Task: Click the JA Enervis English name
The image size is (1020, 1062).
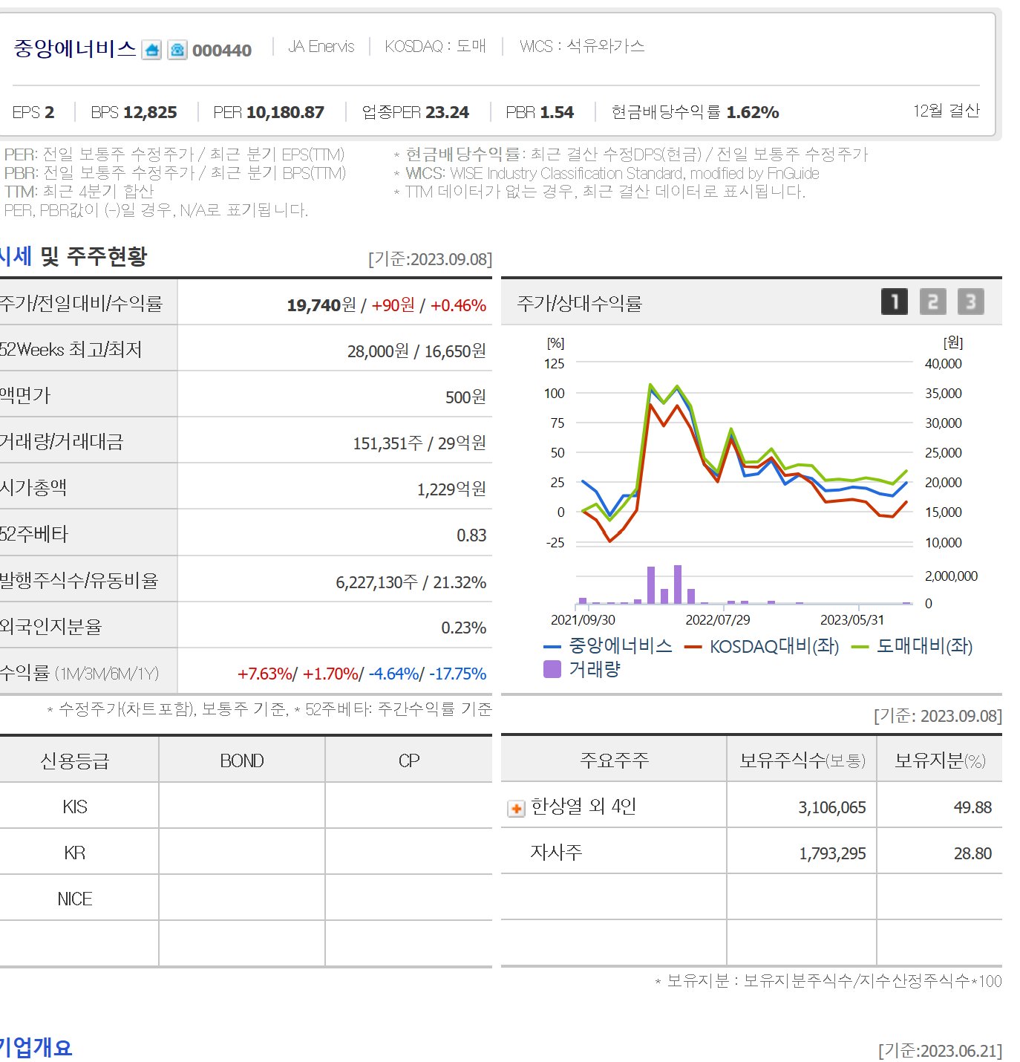Action: pos(321,46)
